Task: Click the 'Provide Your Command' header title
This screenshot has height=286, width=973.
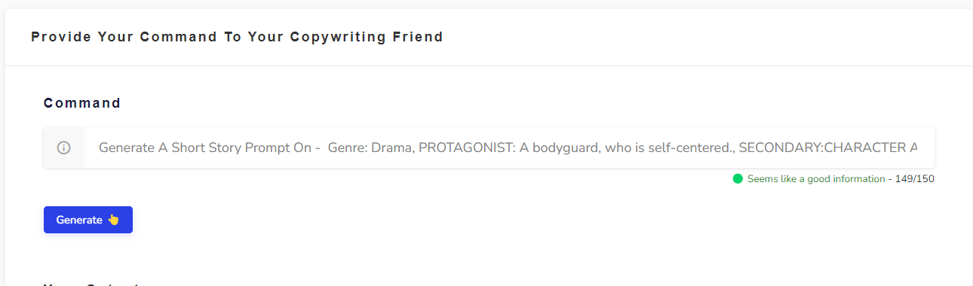Action: point(237,36)
